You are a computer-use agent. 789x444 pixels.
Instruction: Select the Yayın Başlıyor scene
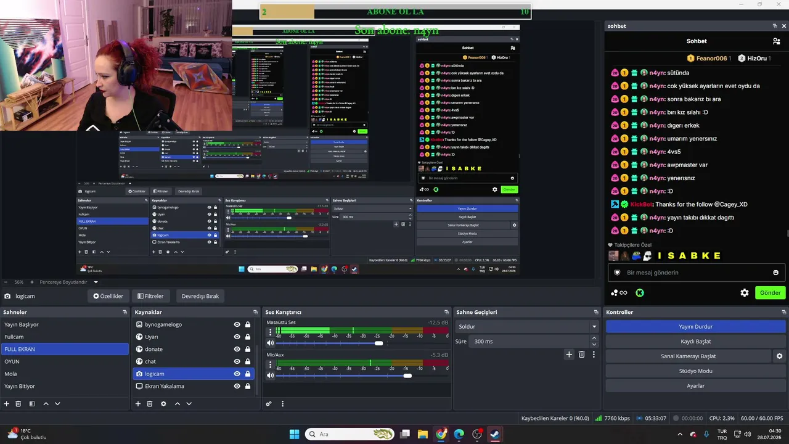coord(65,324)
